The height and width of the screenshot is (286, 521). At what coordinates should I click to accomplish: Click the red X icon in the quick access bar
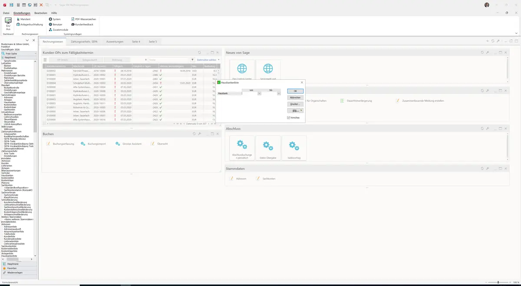(x=41, y=5)
